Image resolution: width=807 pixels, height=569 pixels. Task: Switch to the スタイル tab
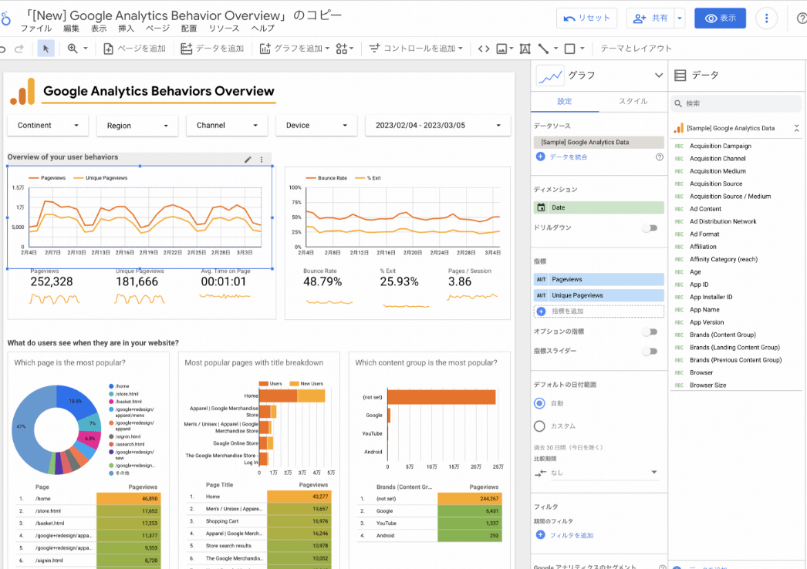(633, 101)
